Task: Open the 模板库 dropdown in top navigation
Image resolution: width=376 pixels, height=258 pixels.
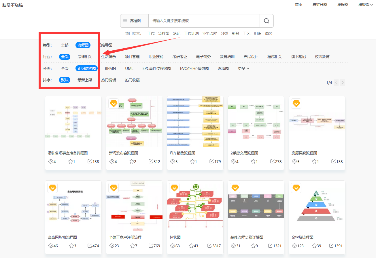Action: coord(364,5)
